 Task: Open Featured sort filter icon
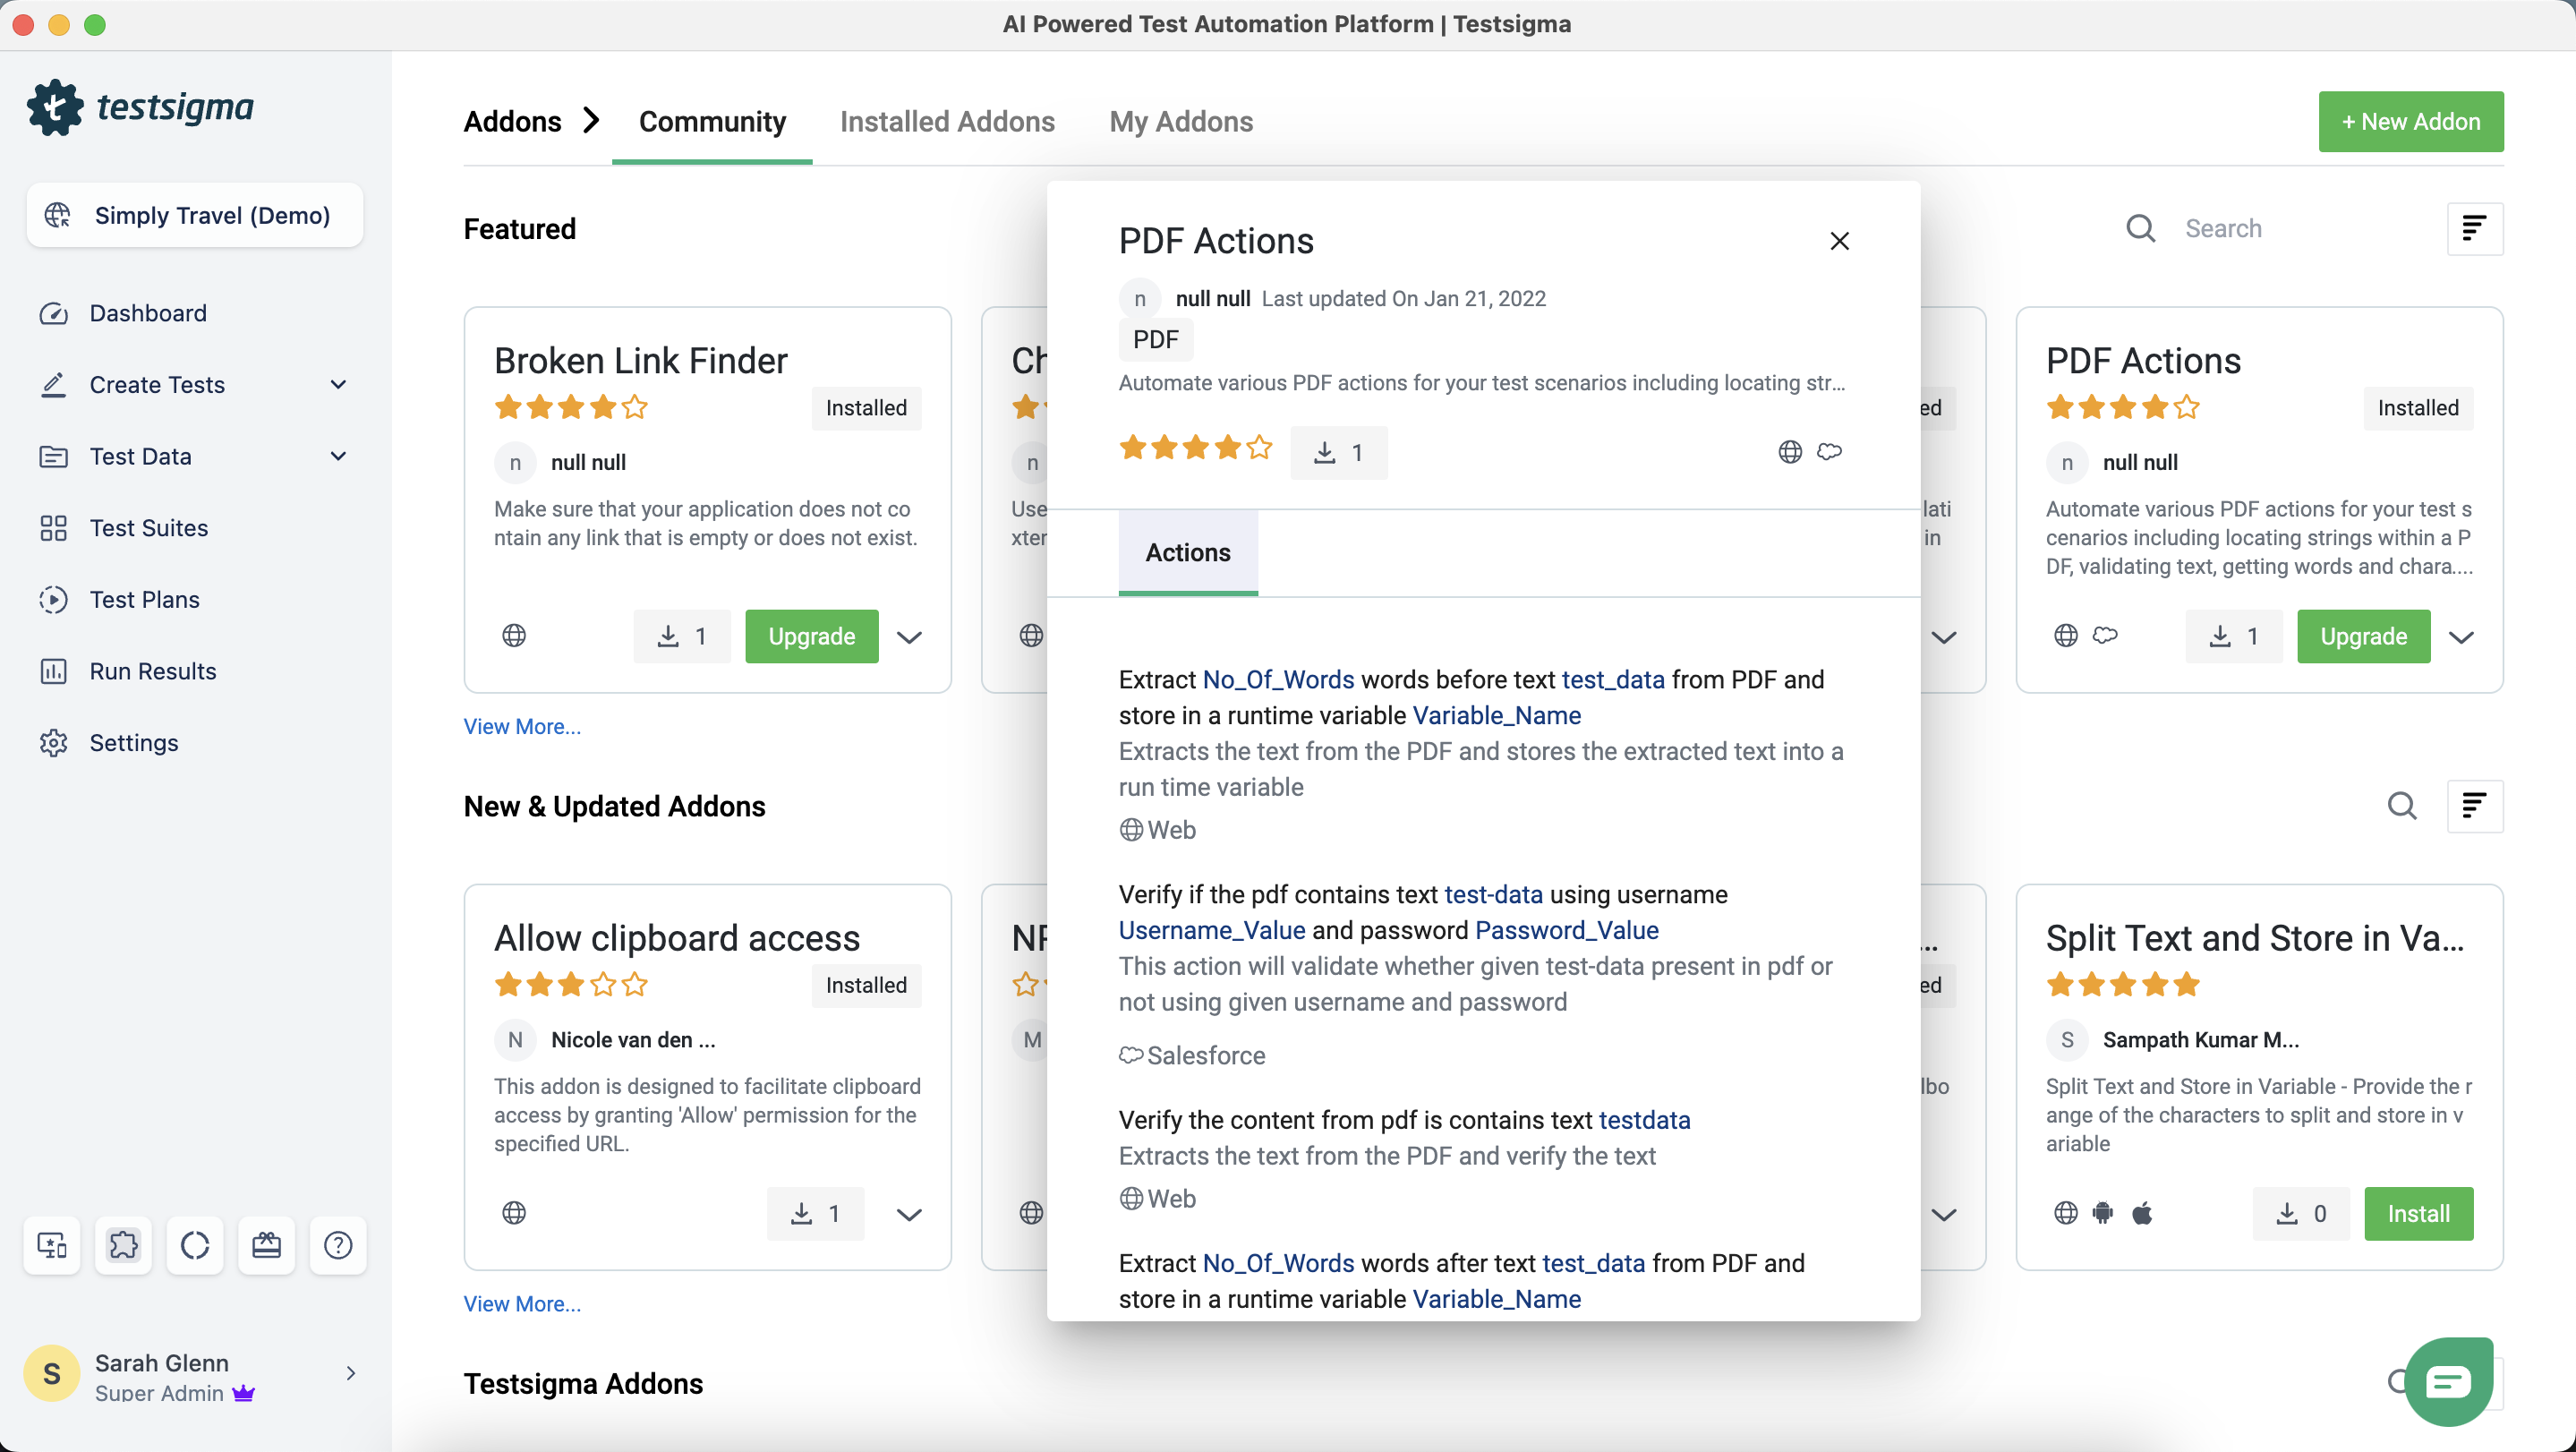click(x=2474, y=229)
